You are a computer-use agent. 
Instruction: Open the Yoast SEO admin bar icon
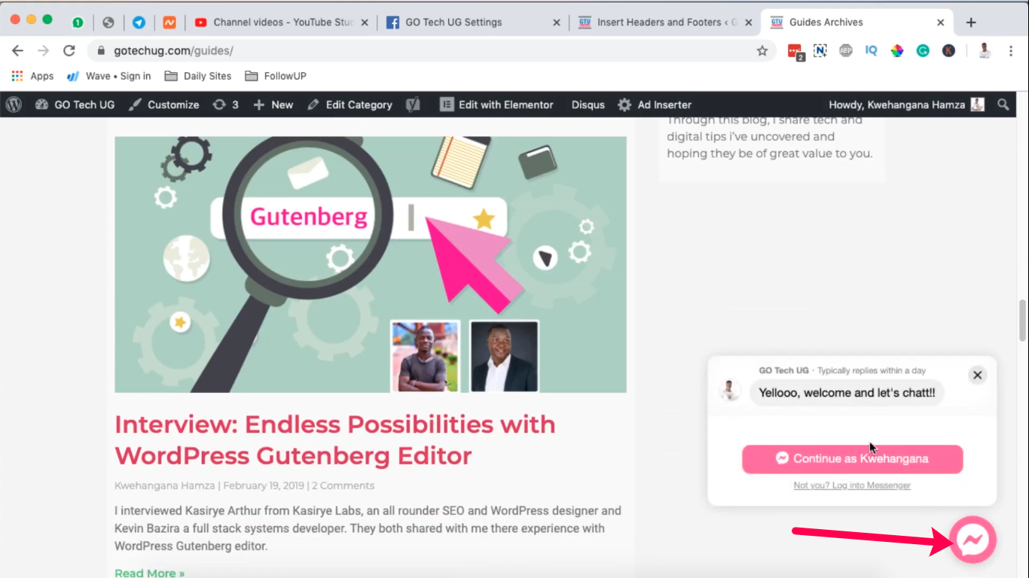[413, 105]
